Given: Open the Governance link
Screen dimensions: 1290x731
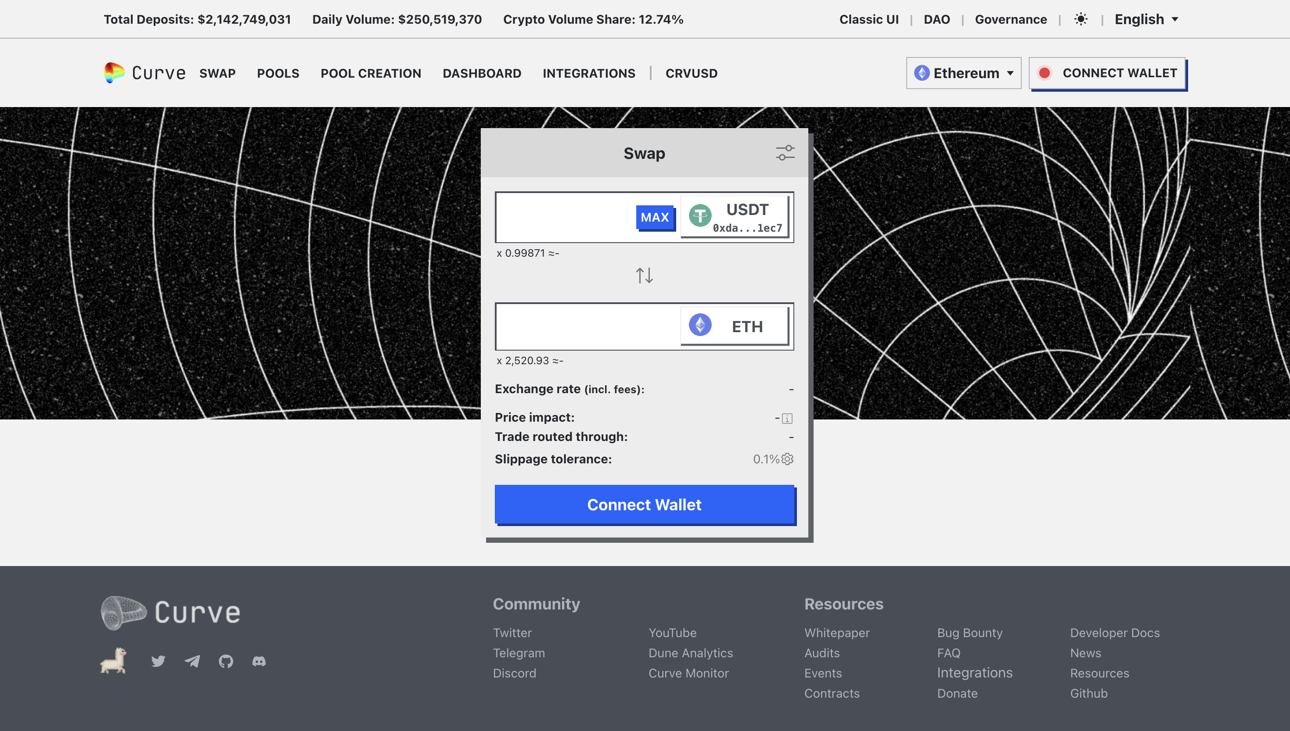Looking at the screenshot, I should (x=1011, y=19).
